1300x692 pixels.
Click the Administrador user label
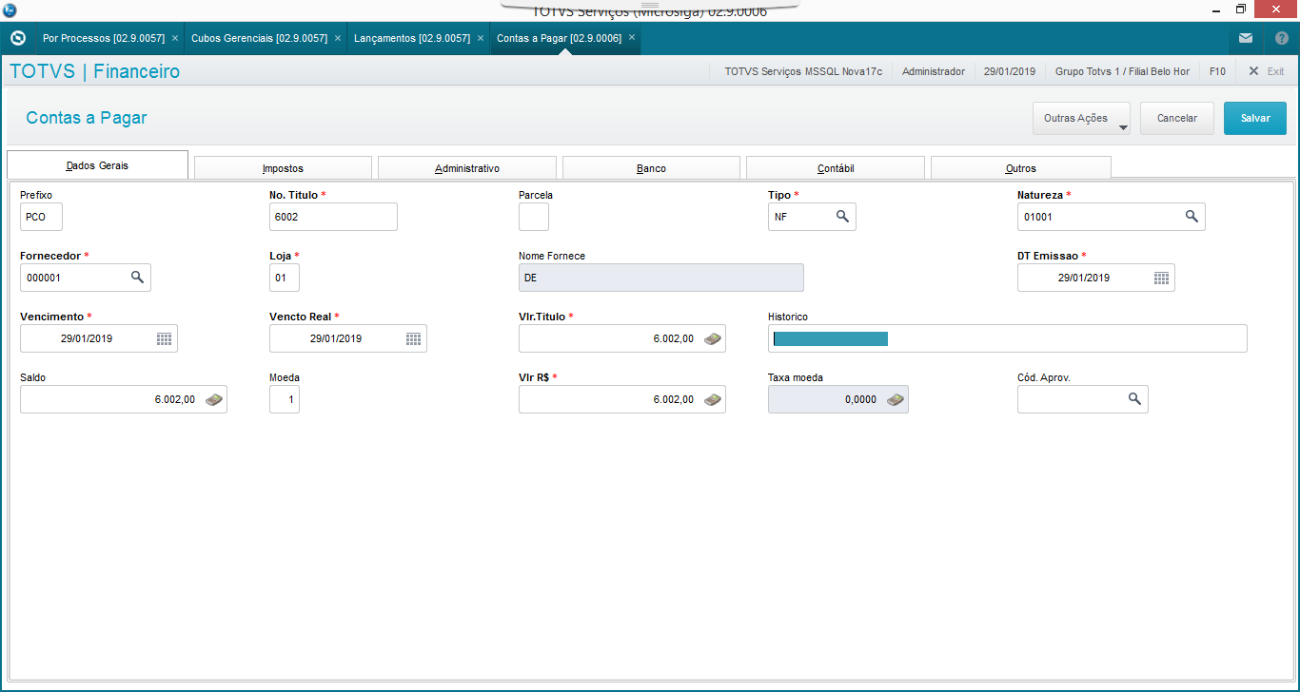934,71
